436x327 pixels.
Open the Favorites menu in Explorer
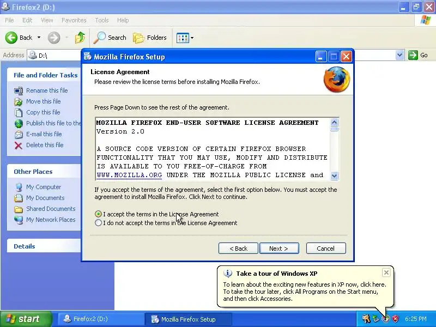click(x=74, y=20)
